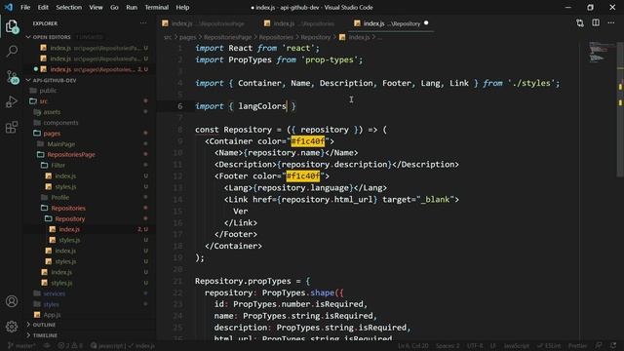Open the Go menu
This screenshot has height=351, width=624.
click(x=114, y=7)
